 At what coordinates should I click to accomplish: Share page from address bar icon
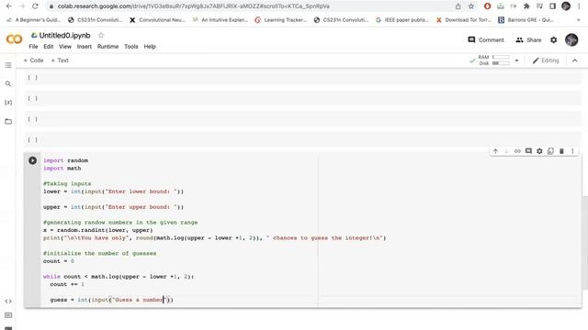(458, 6)
